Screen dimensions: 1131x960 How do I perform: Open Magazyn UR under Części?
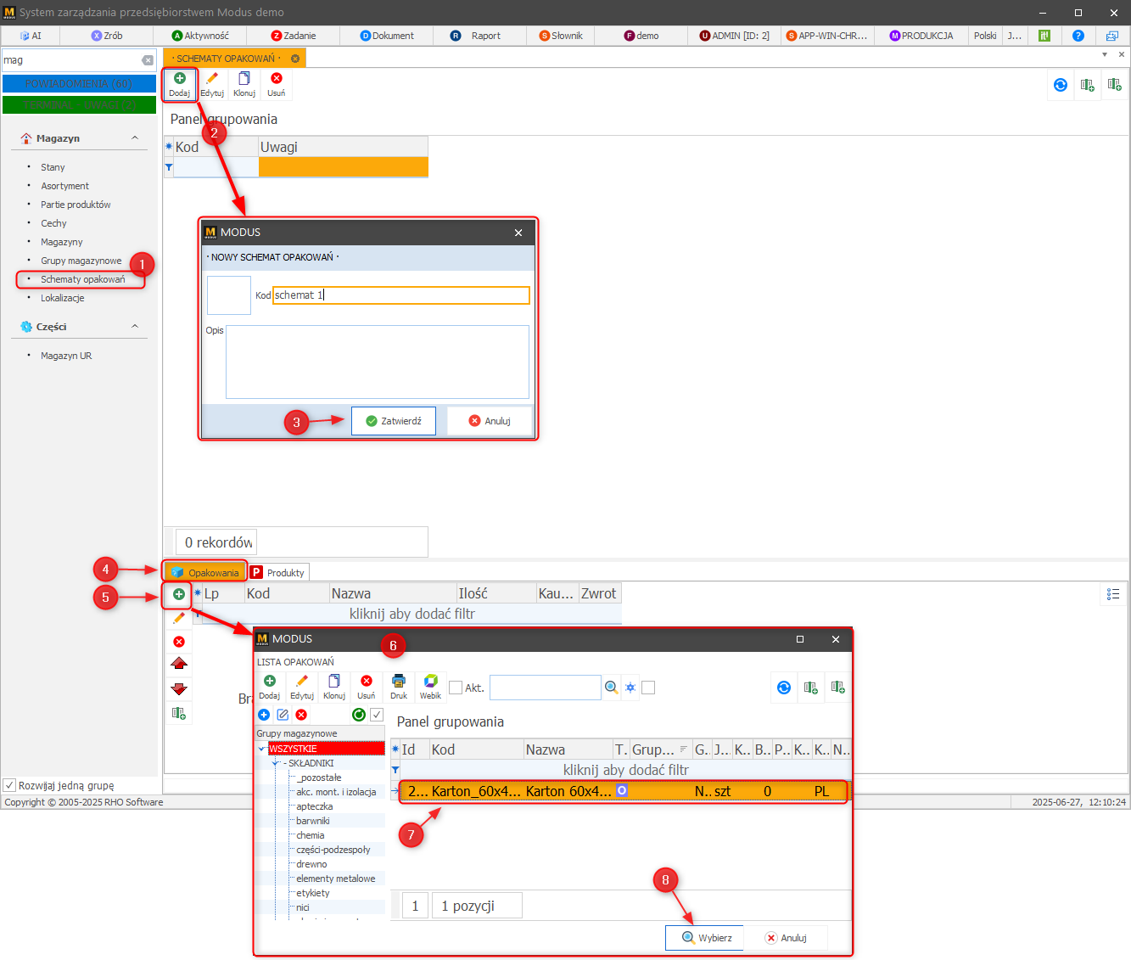(x=66, y=356)
